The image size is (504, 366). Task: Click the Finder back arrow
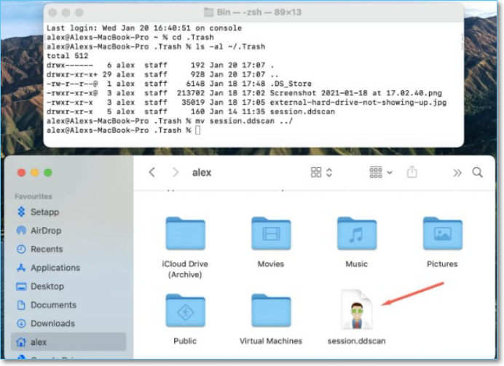[152, 172]
